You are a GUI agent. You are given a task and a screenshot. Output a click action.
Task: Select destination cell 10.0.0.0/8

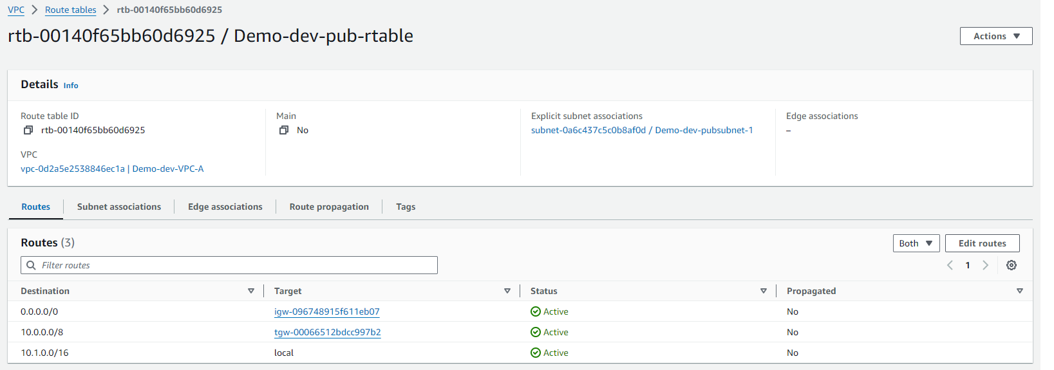tap(42, 332)
